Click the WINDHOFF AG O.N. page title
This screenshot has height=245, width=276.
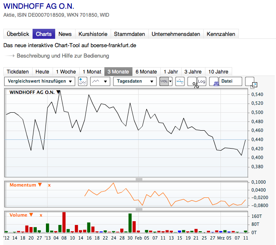click(x=39, y=6)
